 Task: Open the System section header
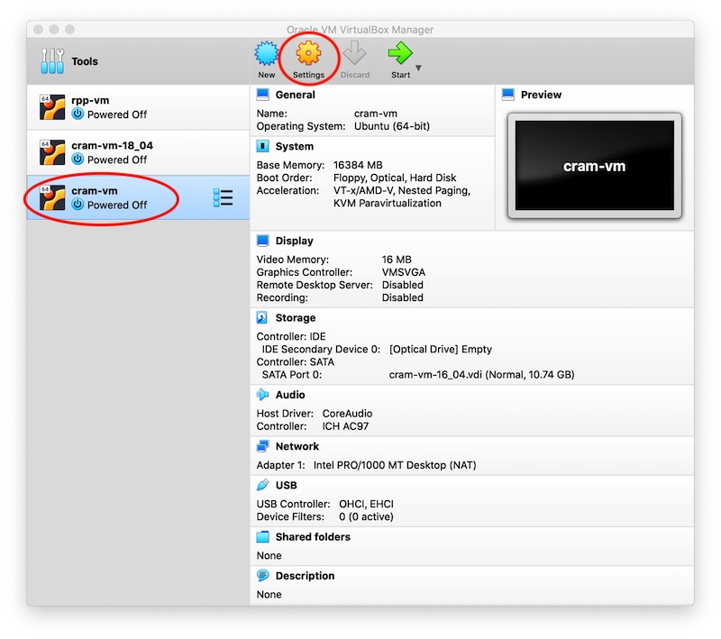(x=294, y=146)
